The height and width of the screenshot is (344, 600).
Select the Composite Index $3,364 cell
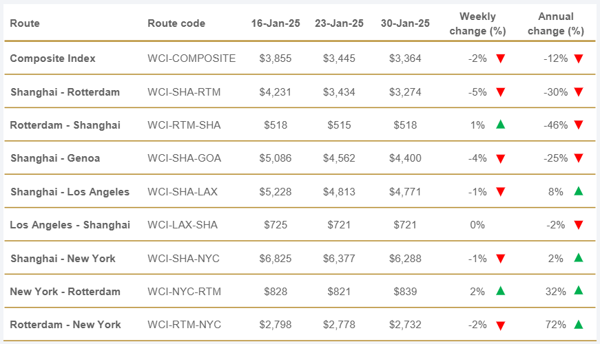click(x=405, y=59)
